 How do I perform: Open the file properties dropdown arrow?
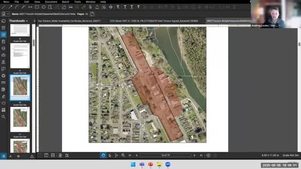pos(8,14)
